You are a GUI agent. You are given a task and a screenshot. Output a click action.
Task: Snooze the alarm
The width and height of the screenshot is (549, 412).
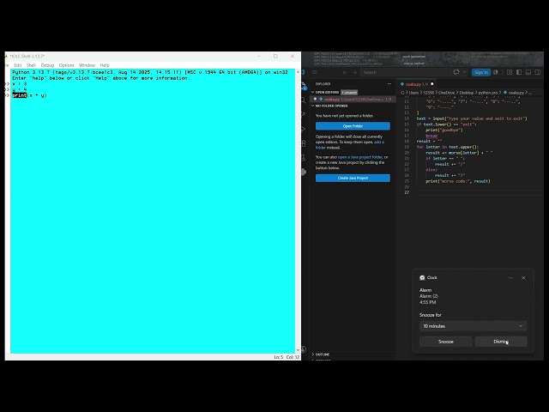(x=446, y=342)
